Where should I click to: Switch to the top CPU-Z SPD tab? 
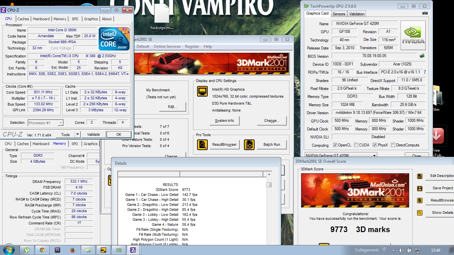(x=75, y=19)
